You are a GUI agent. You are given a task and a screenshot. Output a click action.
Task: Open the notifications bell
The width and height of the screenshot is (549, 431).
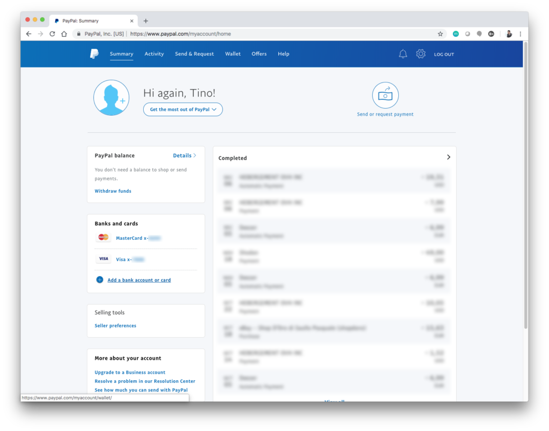pyautogui.click(x=403, y=54)
